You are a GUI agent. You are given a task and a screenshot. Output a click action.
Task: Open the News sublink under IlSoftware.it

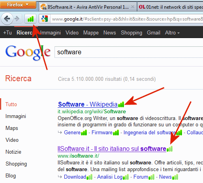point(165,177)
